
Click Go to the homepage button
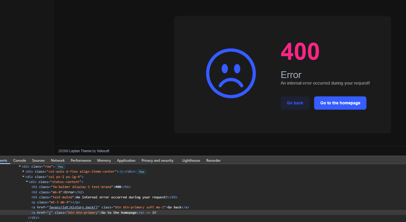click(x=340, y=103)
